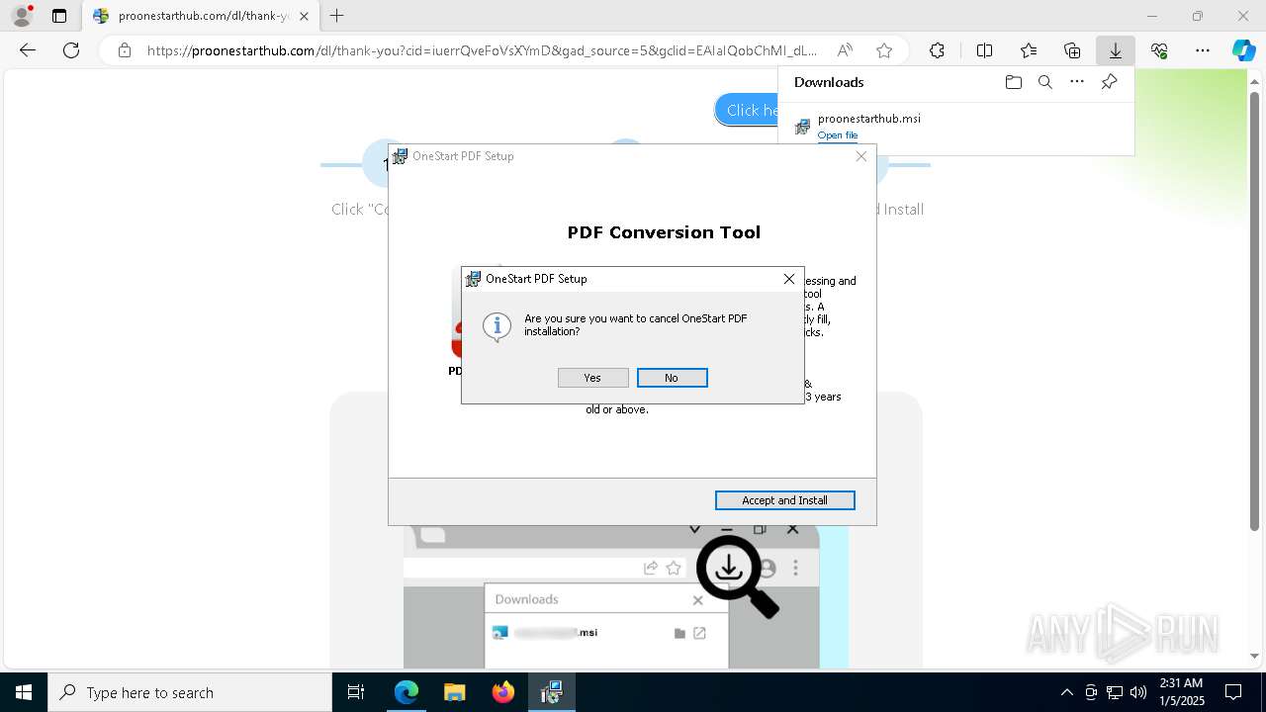Open Collections icon
The height and width of the screenshot is (712, 1266).
[x=1072, y=50]
